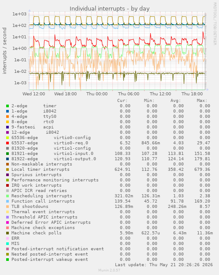Click the 'Local timer interrupts' legend label
The width and height of the screenshot is (219, 275).
(41, 170)
